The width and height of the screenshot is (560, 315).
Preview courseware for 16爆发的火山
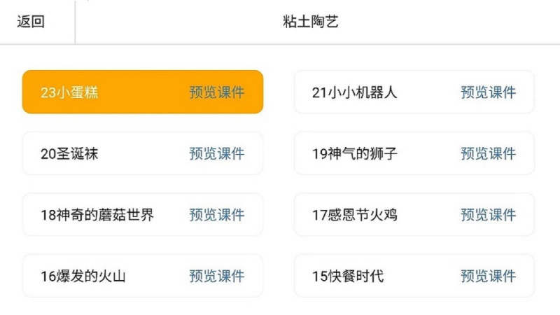pyautogui.click(x=217, y=276)
